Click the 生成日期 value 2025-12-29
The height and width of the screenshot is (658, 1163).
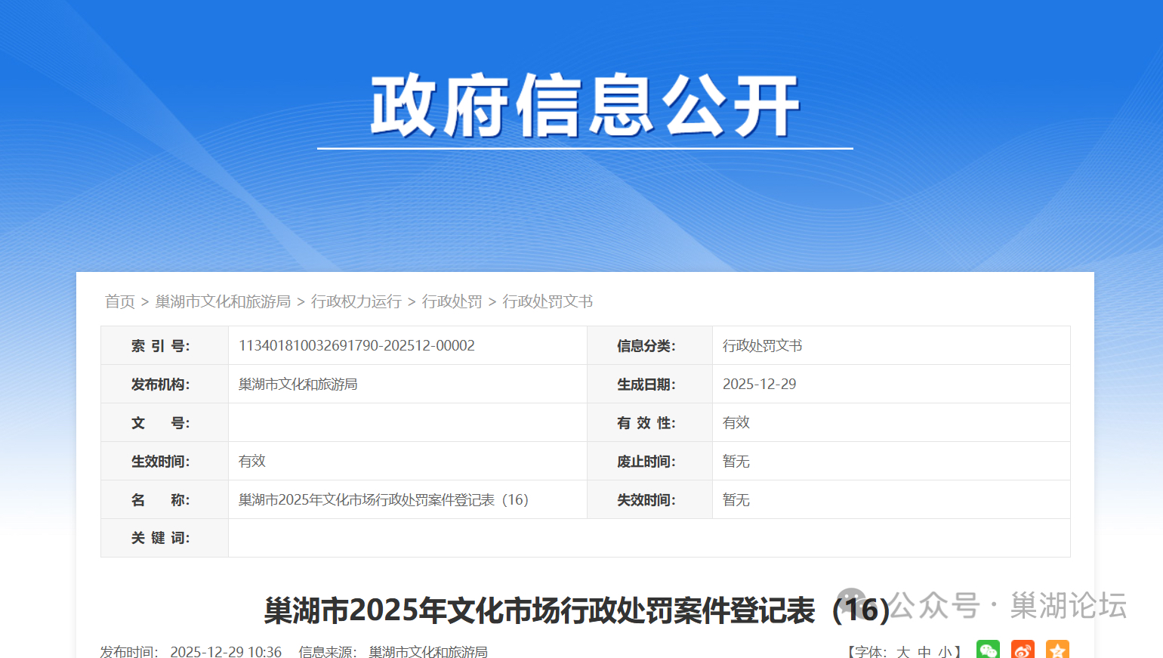[x=759, y=384]
